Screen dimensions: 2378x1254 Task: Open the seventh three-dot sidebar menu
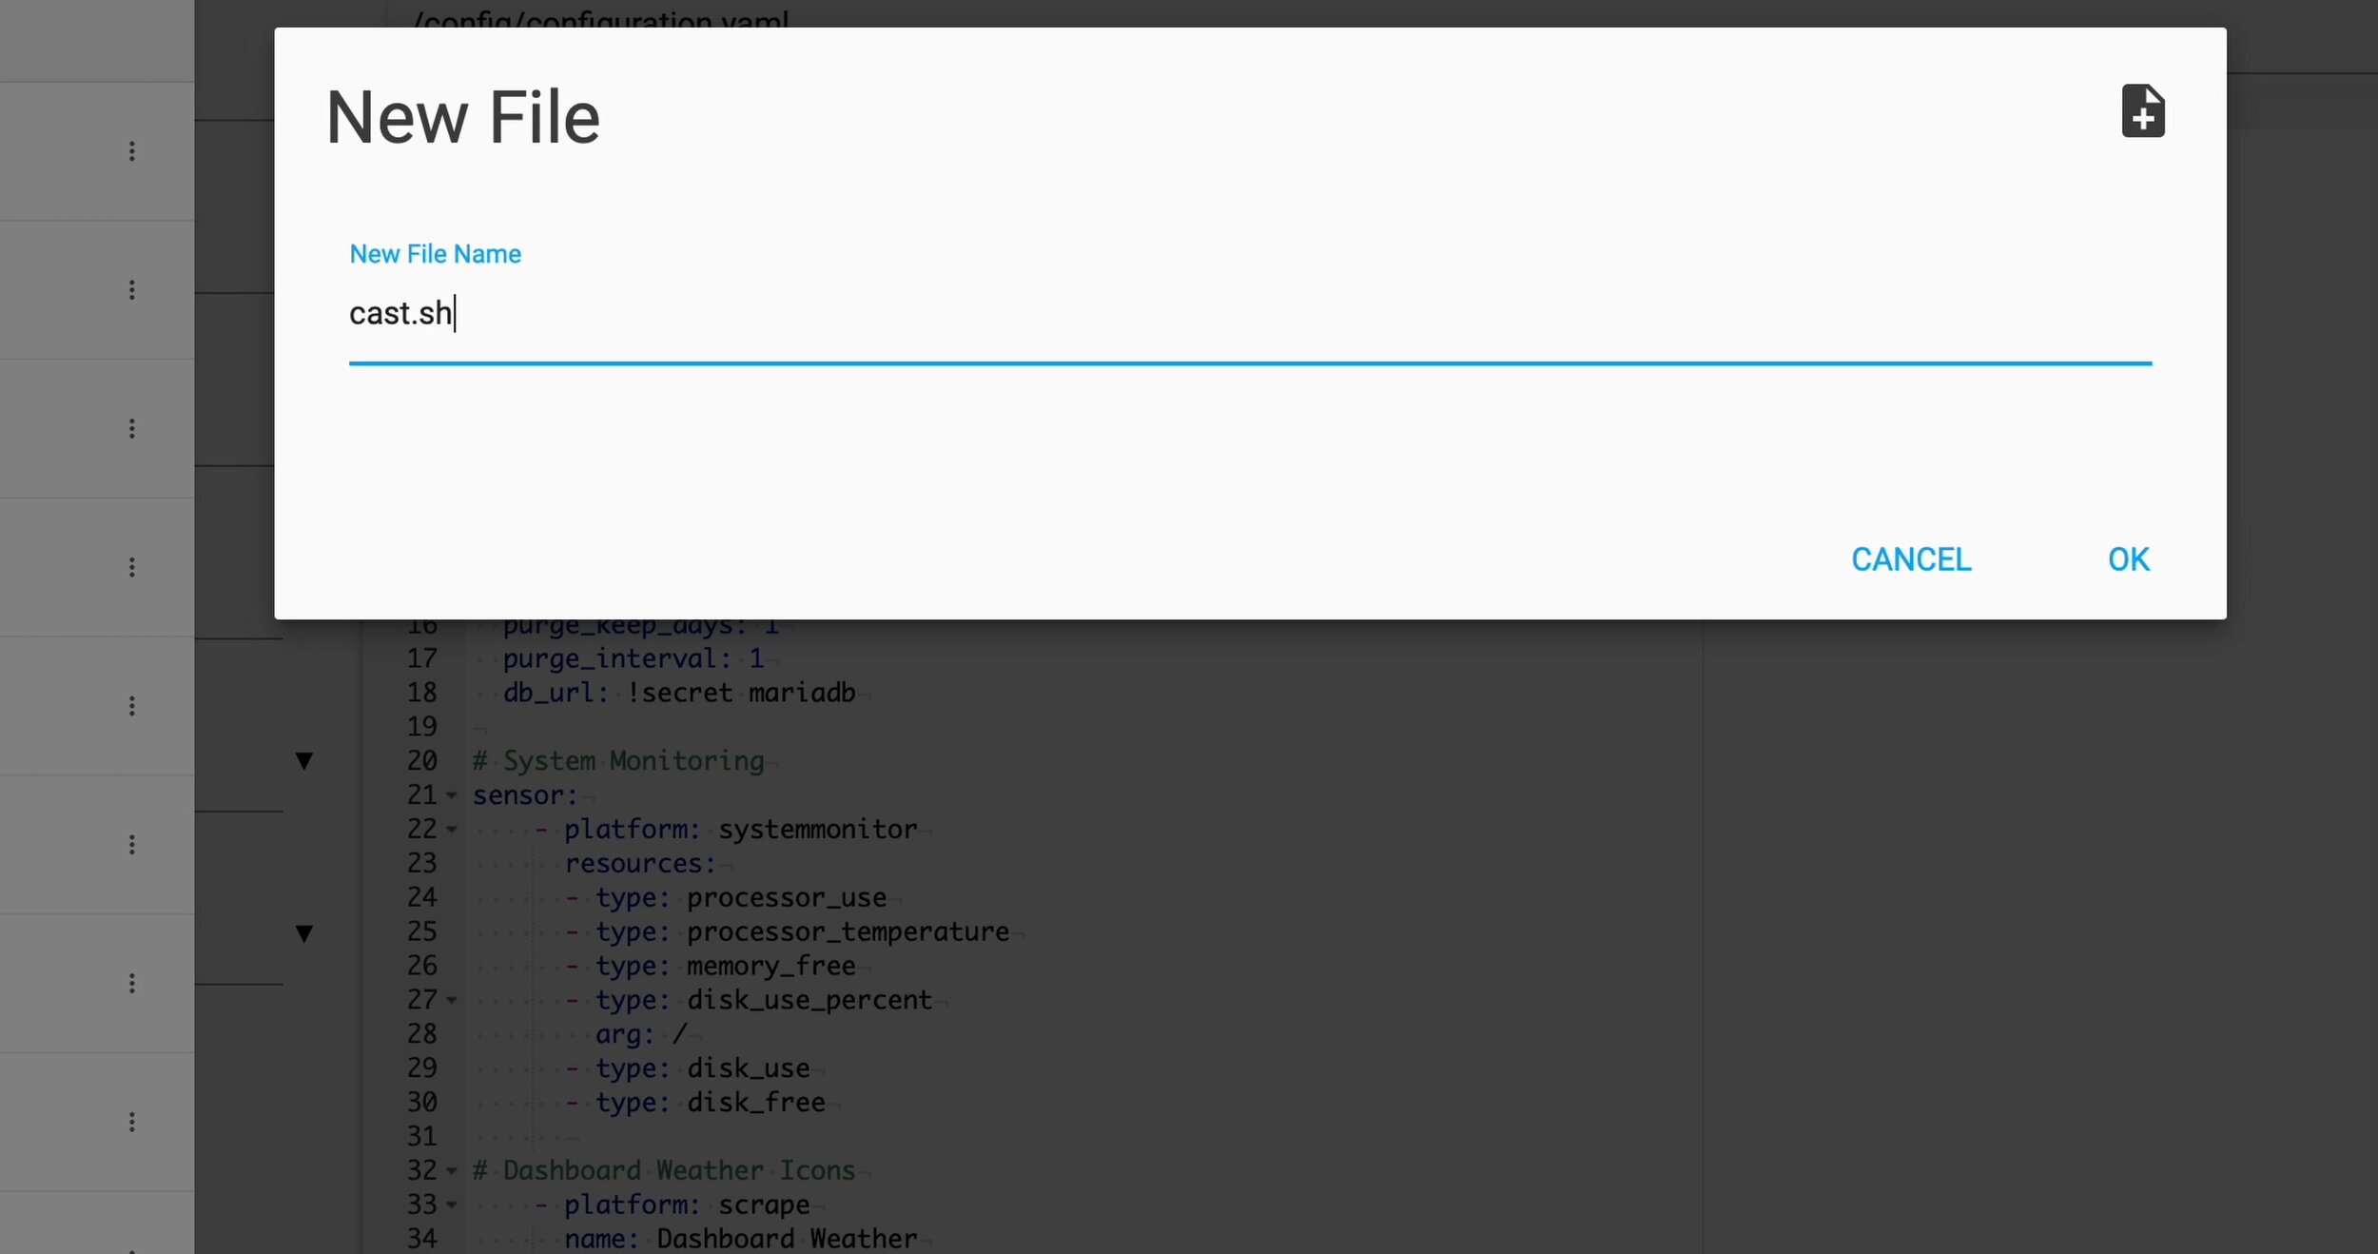coord(132,983)
